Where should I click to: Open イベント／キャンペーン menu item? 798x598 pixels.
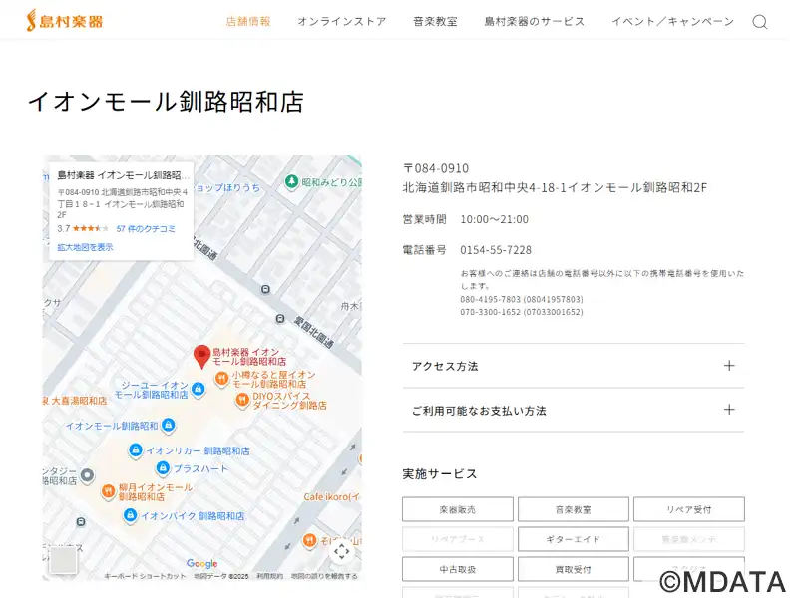coord(672,21)
